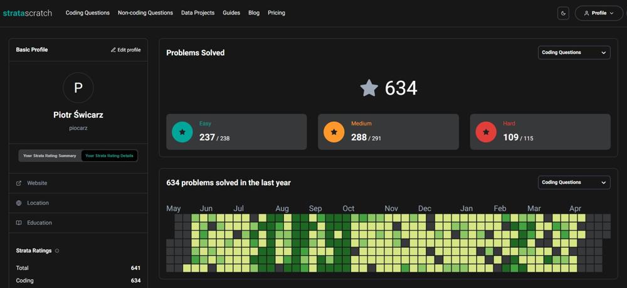Select Your Strata Rating Summary toggle
Image resolution: width=627 pixels, height=288 pixels.
50,156
